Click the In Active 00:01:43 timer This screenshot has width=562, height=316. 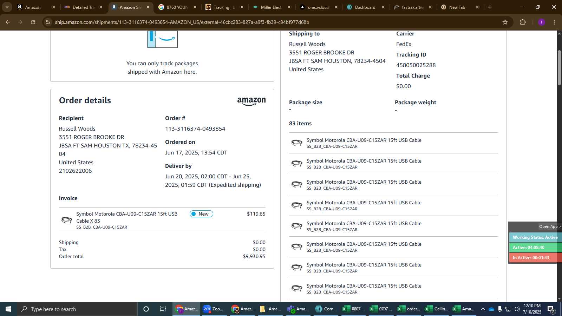pos(535,258)
